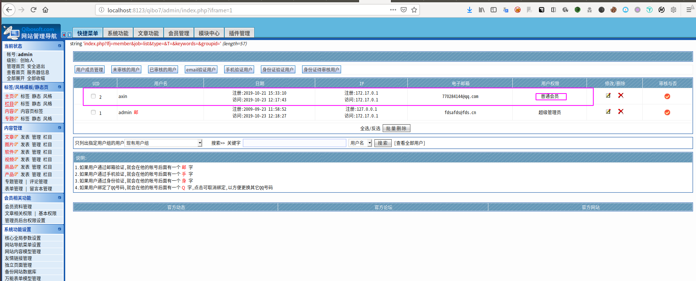Go back using the browser back arrow
The image size is (696, 281).
click(9, 10)
